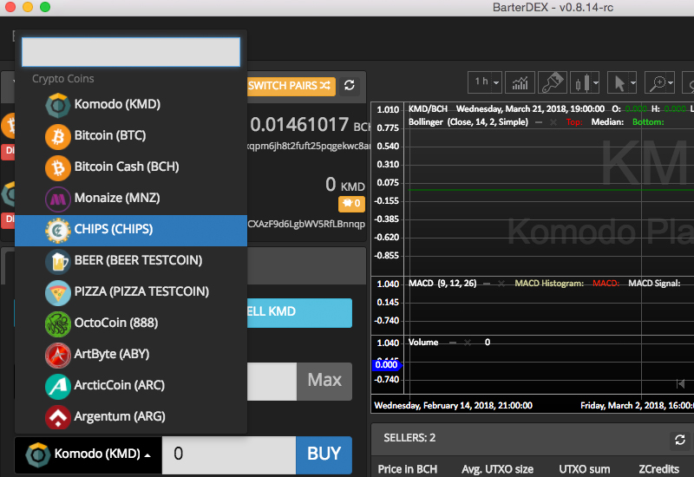The image size is (694, 477).
Task: Collapse the MACD indicator pane
Action: pos(487,284)
